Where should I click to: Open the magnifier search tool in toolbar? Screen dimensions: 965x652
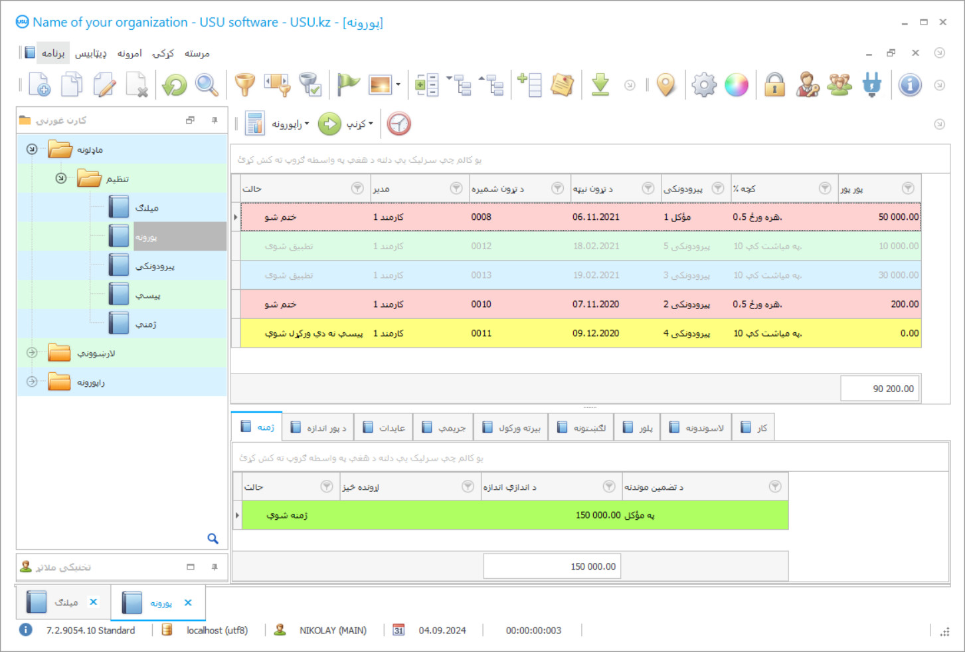point(207,85)
